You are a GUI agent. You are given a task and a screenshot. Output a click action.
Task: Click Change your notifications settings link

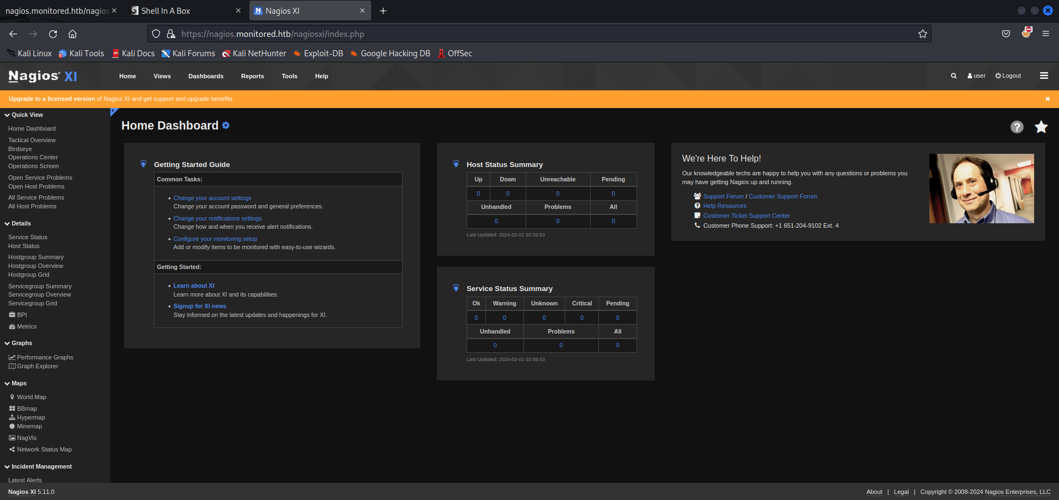click(217, 218)
